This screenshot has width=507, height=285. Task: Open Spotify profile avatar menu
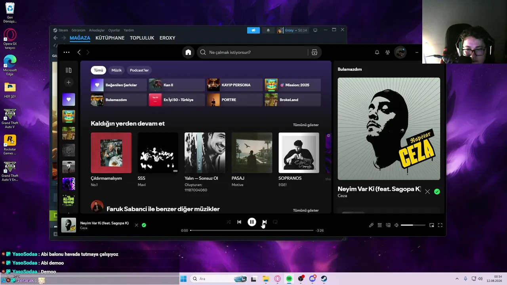400,52
